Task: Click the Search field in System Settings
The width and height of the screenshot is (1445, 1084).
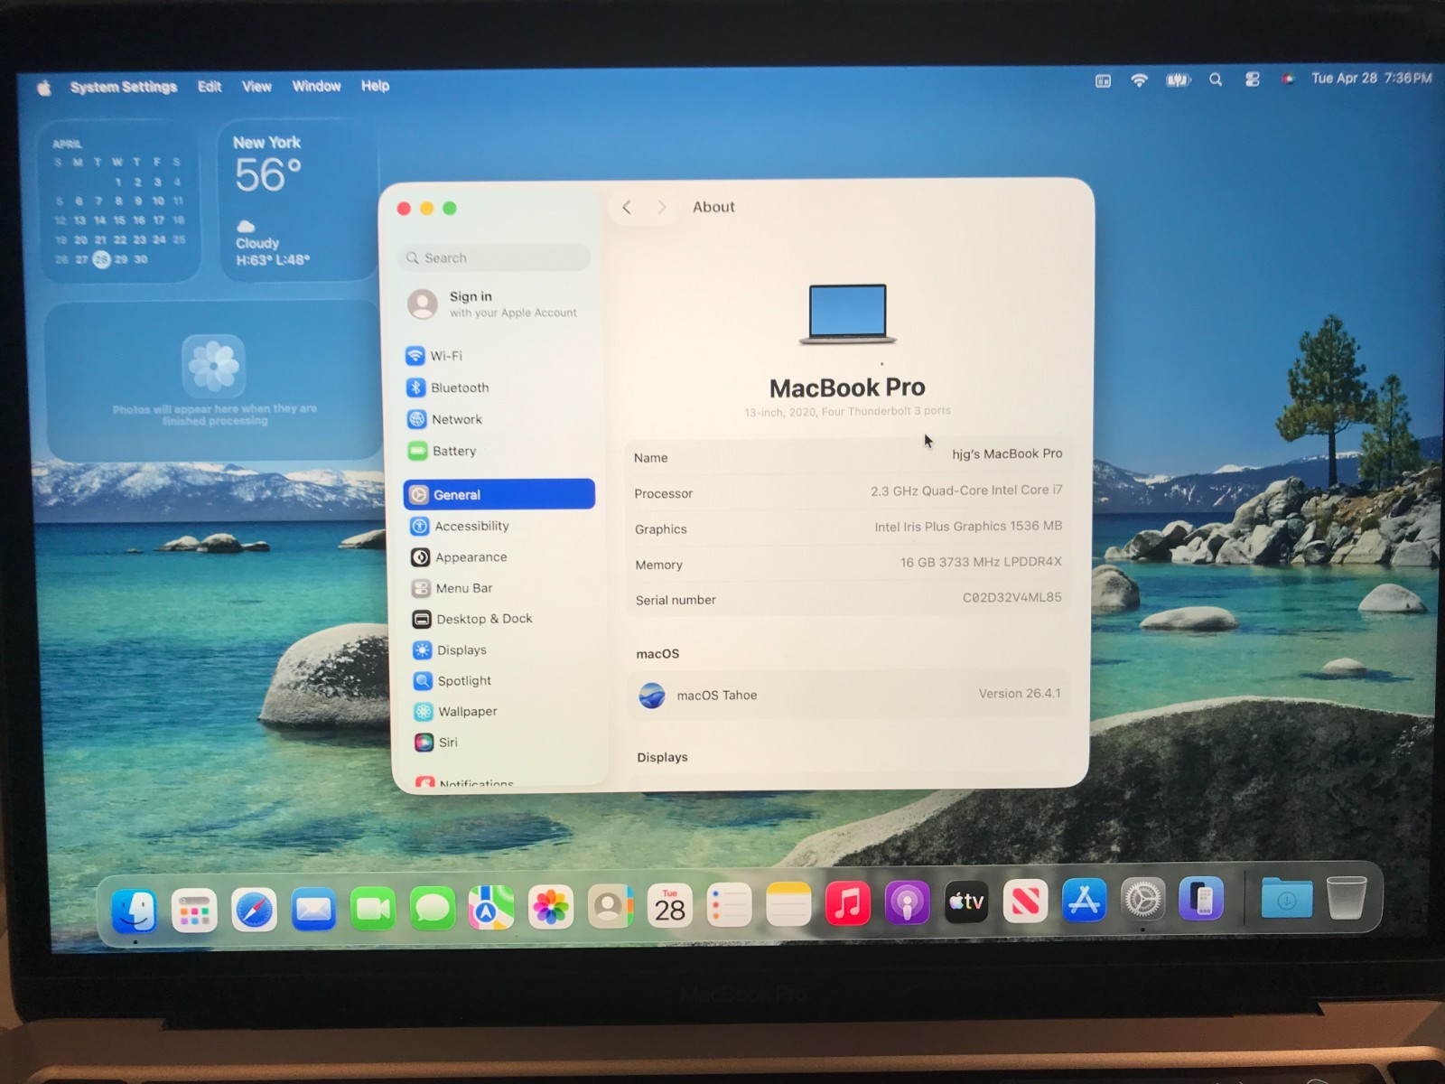Action: pos(494,257)
